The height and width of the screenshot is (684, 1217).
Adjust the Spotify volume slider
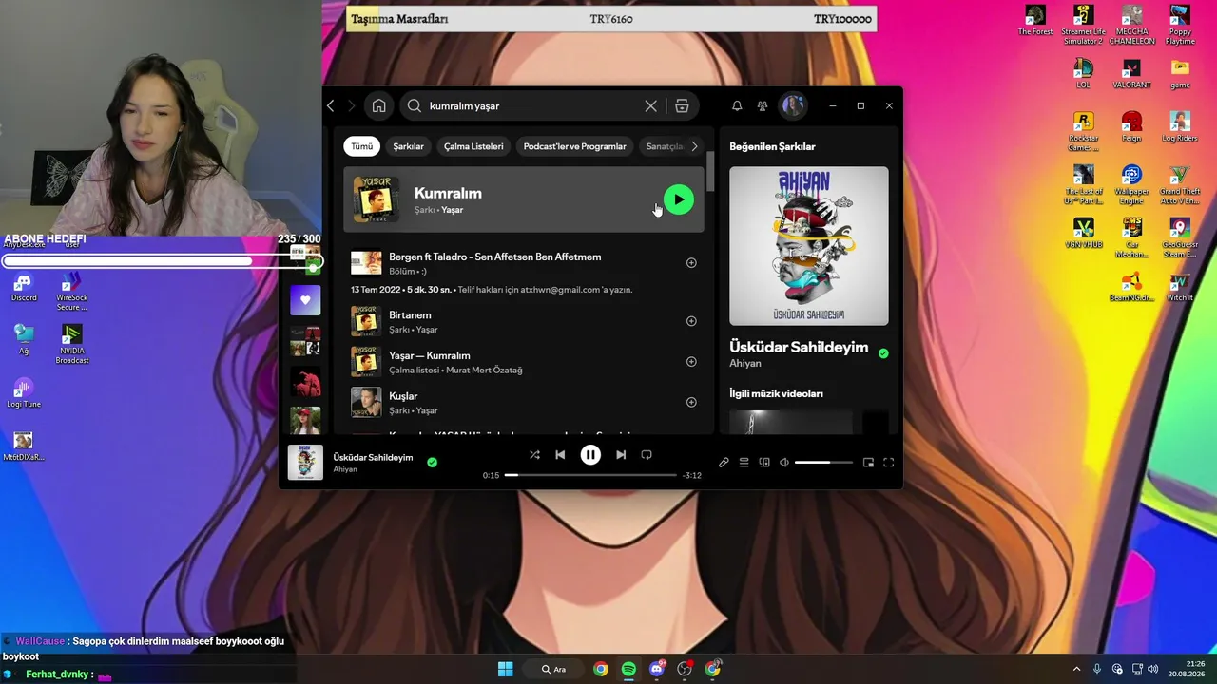pos(823,463)
